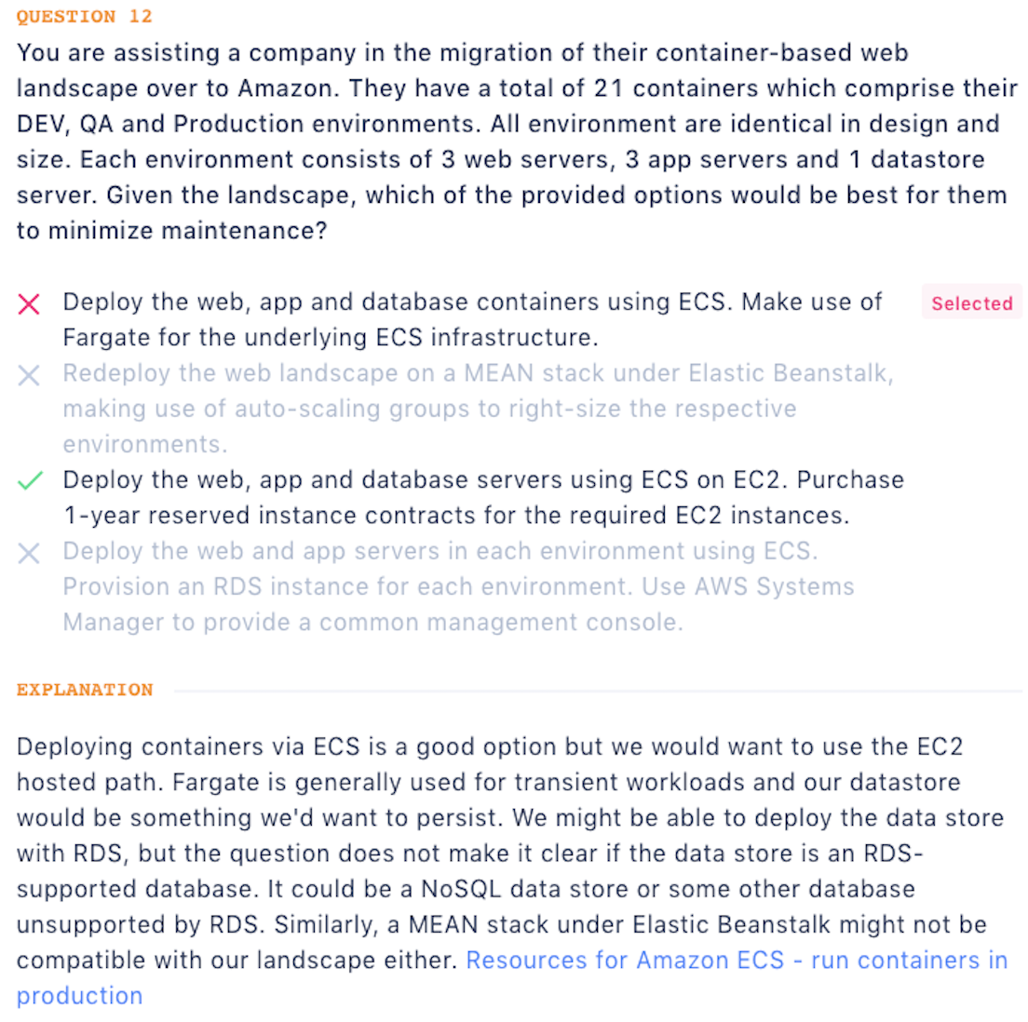
Task: Click the red X icon beside Fargate answer
Action: (29, 303)
